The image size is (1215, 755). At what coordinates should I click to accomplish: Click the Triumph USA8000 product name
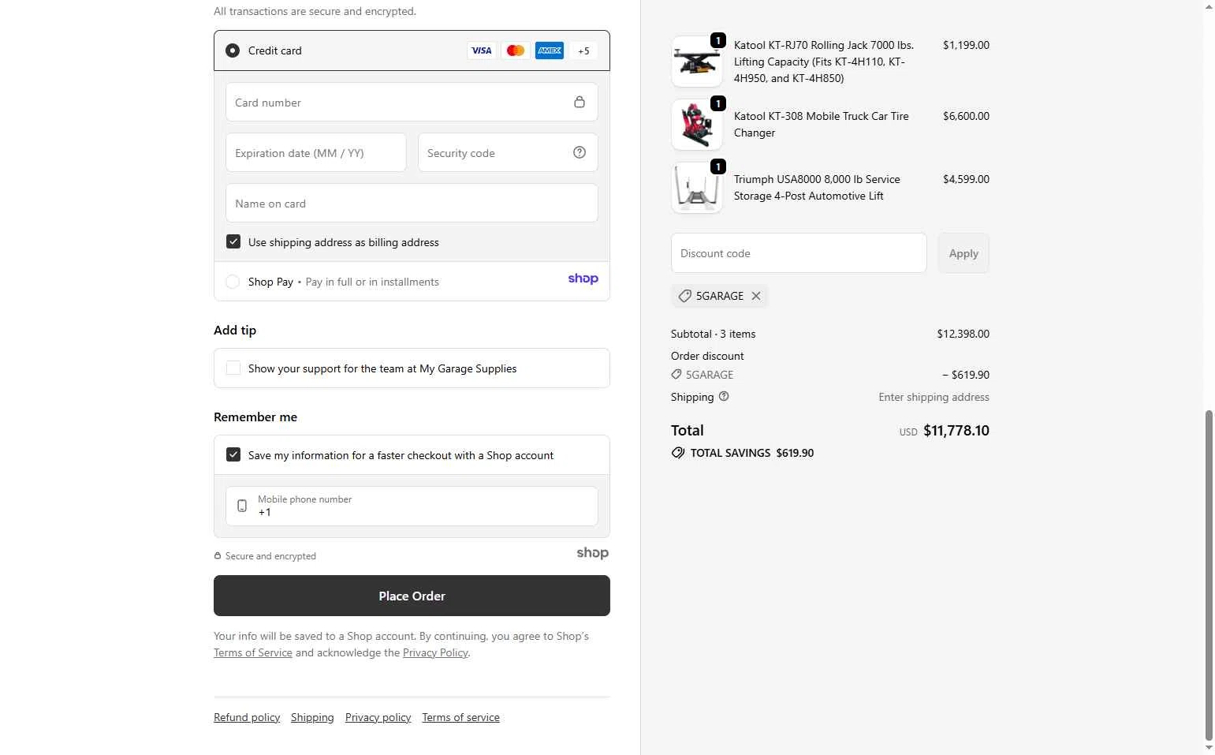(x=817, y=188)
